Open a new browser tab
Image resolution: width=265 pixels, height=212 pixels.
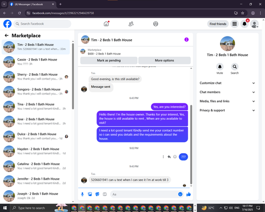click(60, 4)
